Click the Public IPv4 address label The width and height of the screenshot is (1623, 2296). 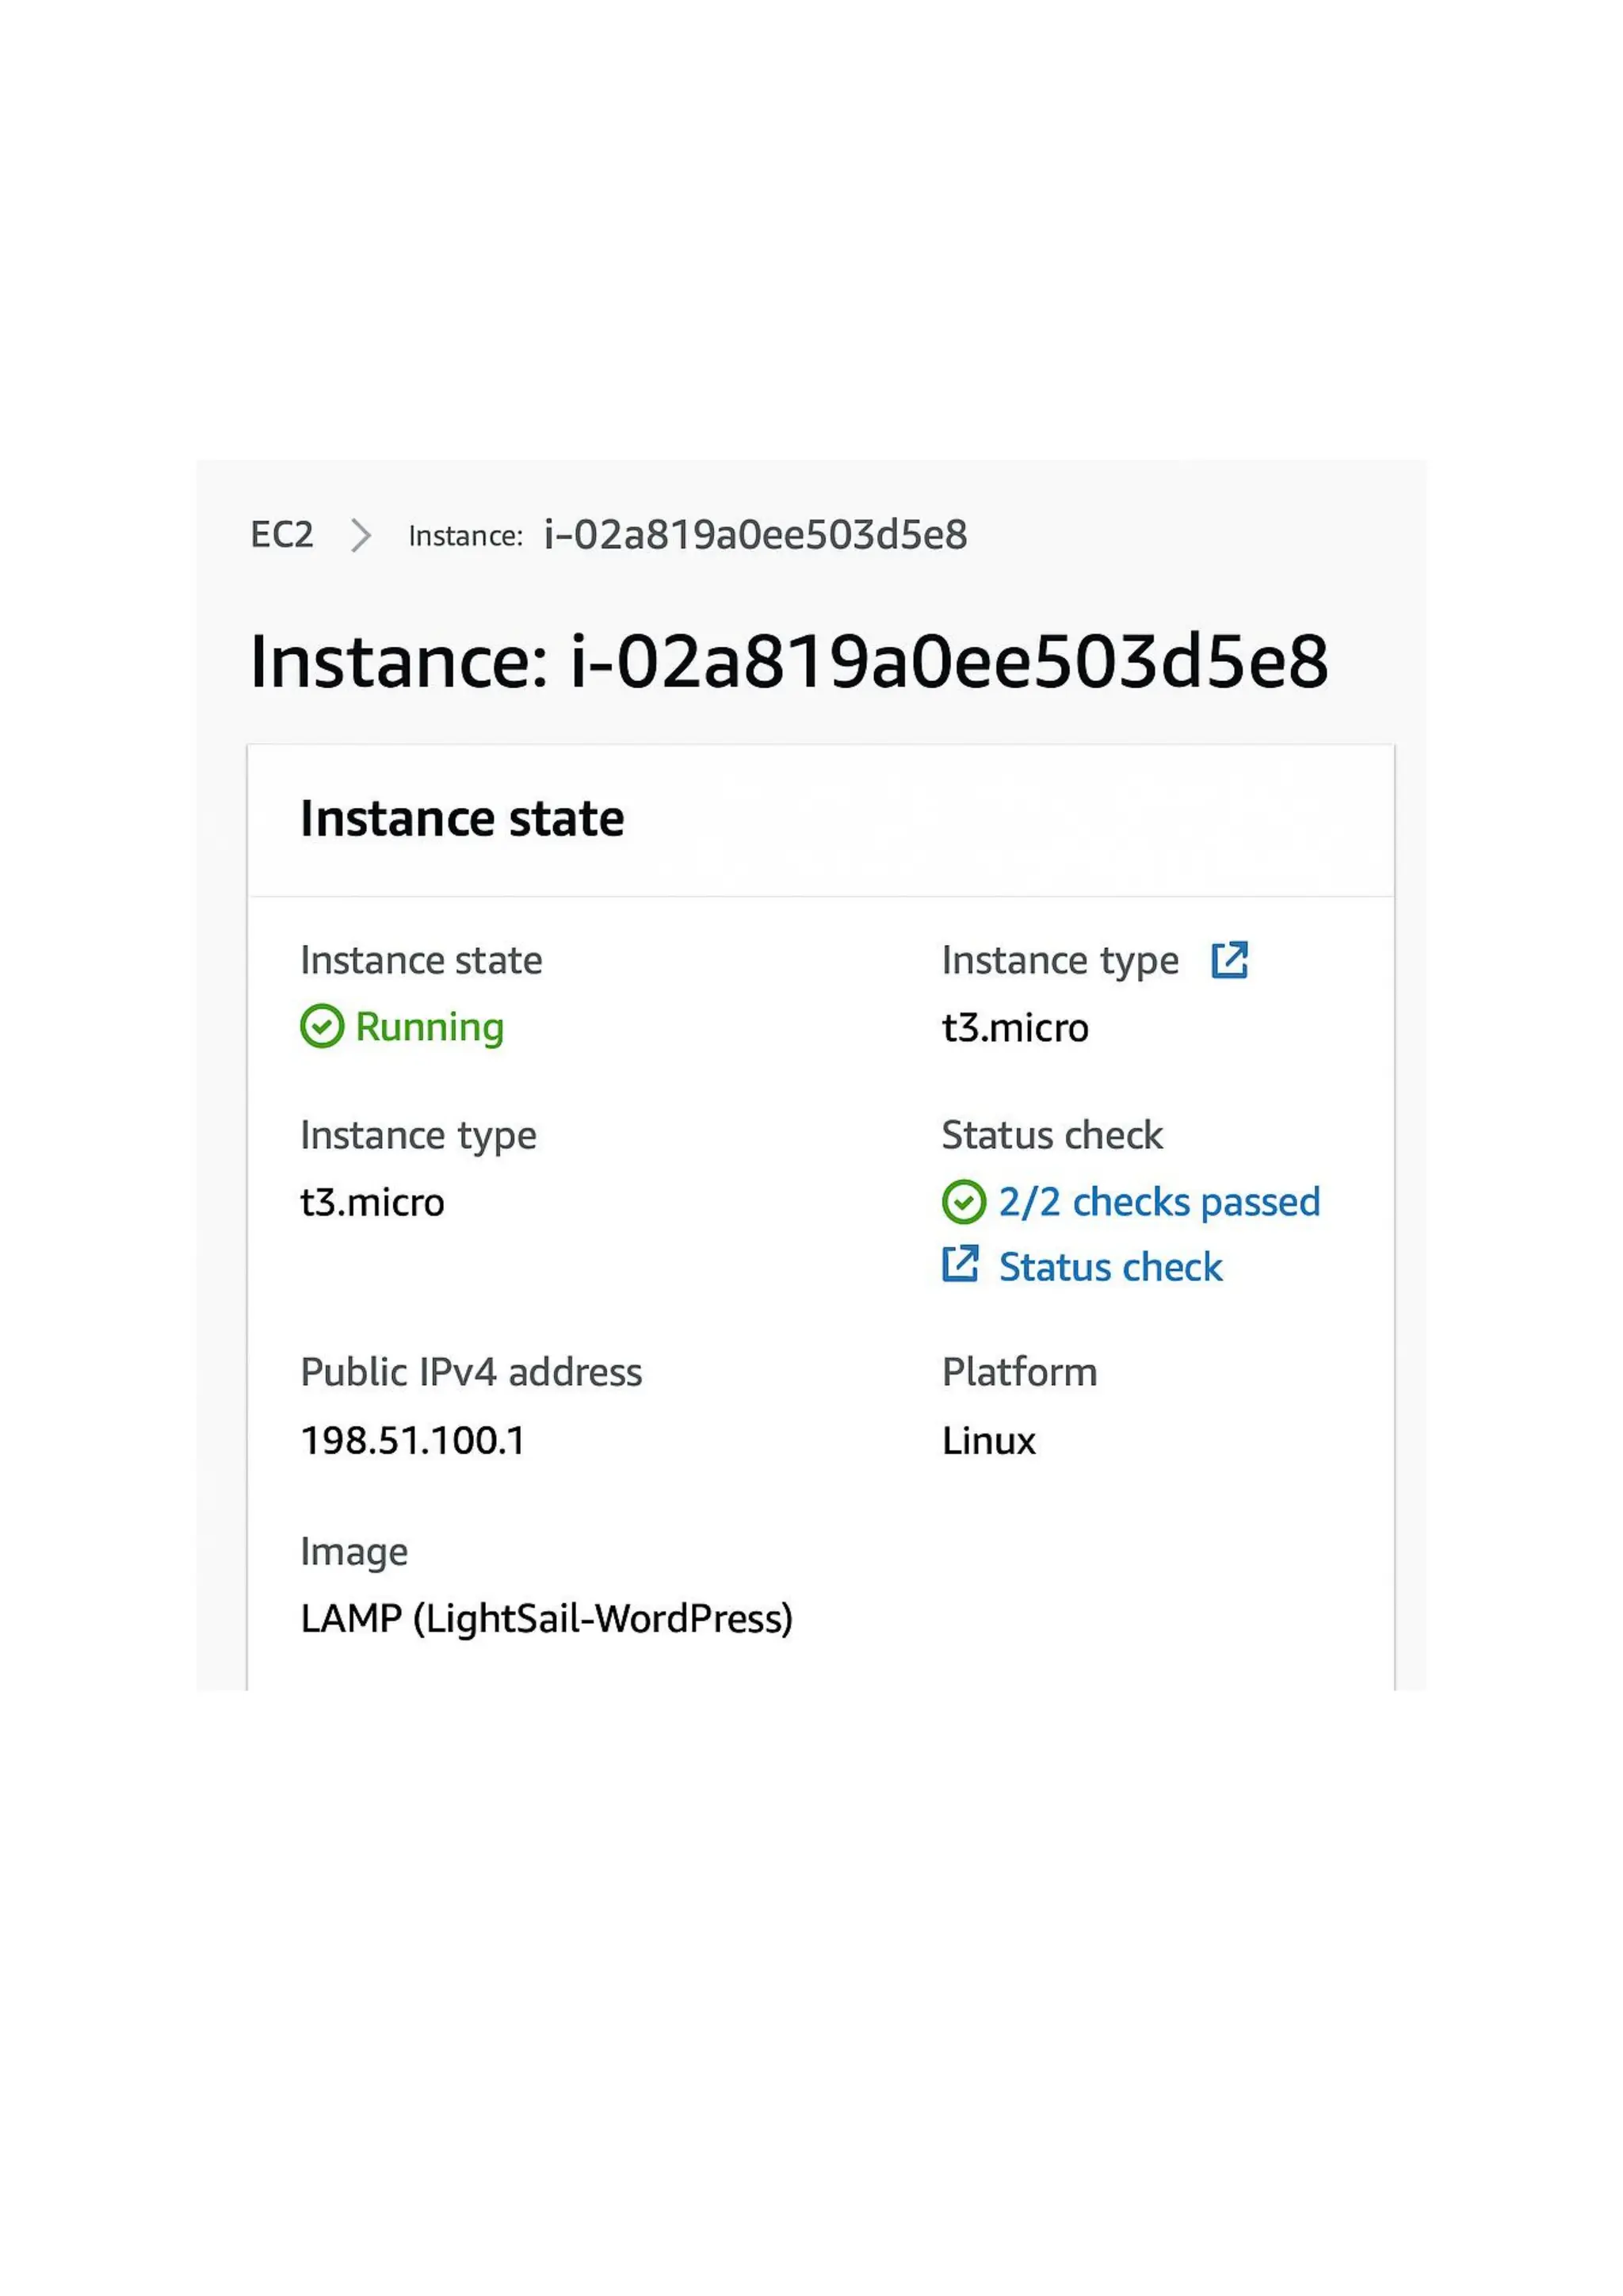(471, 1372)
